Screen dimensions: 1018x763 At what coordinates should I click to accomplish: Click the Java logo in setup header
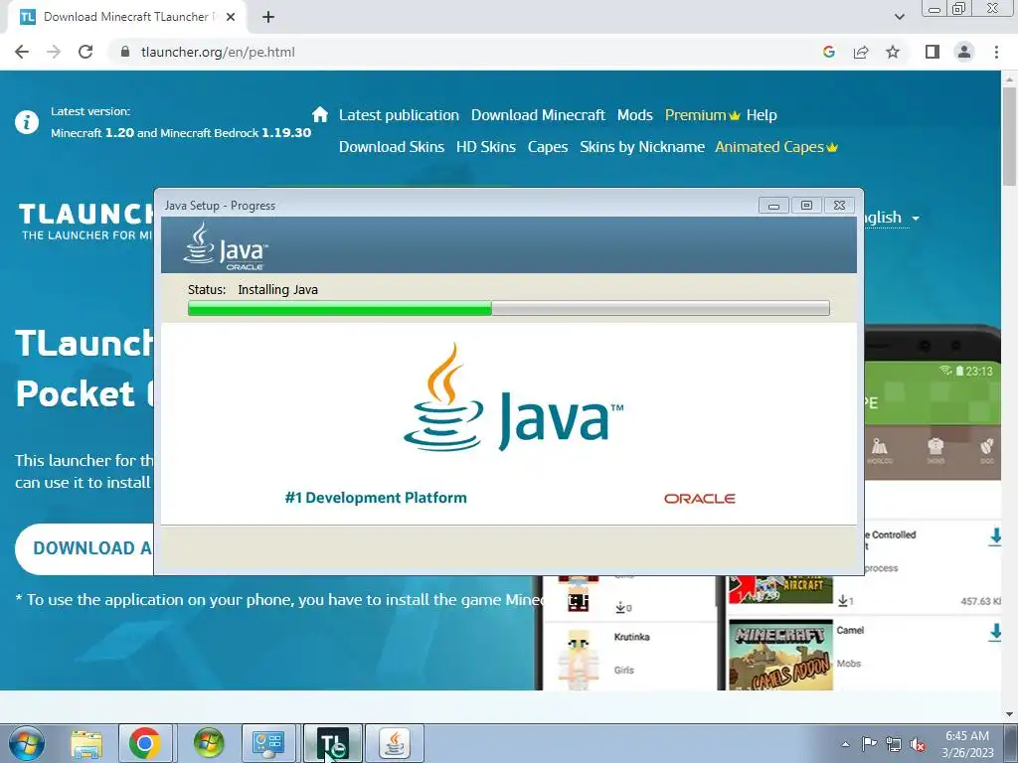(x=225, y=246)
